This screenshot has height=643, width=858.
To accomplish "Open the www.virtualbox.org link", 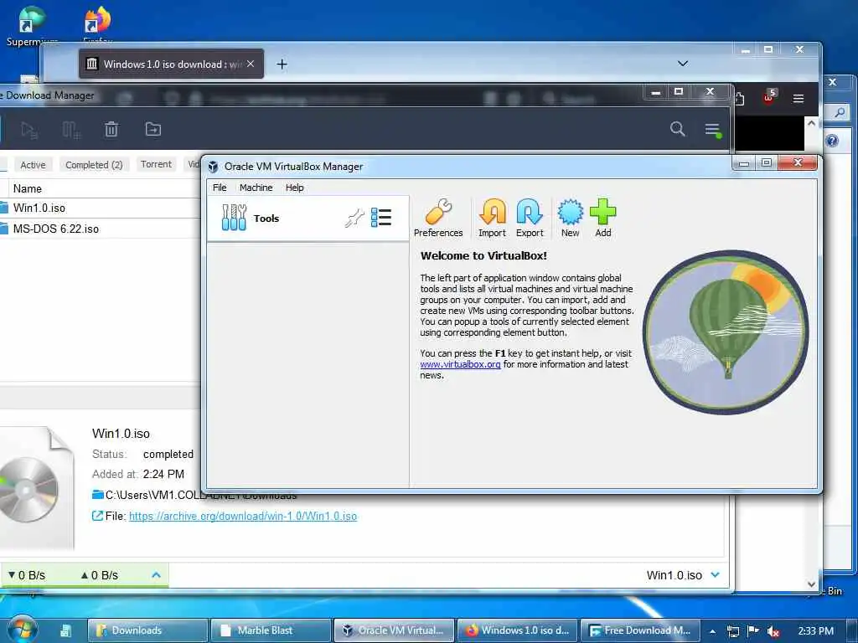I will 460,364.
